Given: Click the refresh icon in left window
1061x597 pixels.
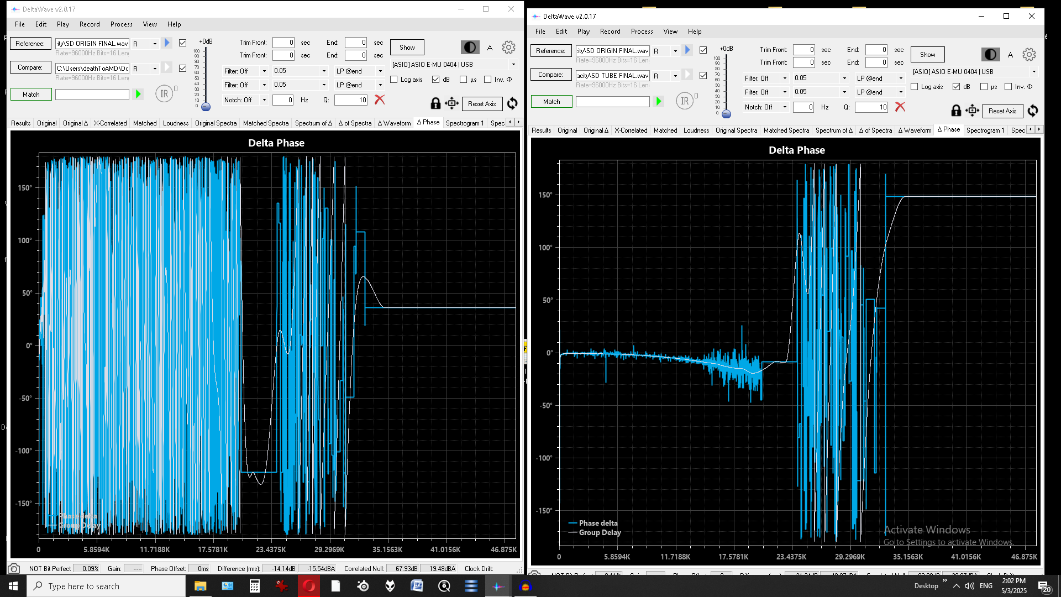Looking at the screenshot, I should point(512,103).
